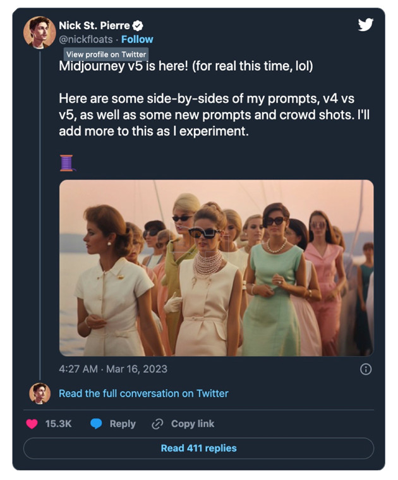This screenshot has height=480, width=398.
Task: Open Read the full conversation on Twitter
Action: point(143,393)
